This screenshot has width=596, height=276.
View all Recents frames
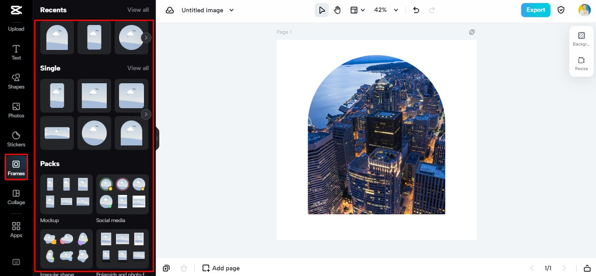point(138,10)
